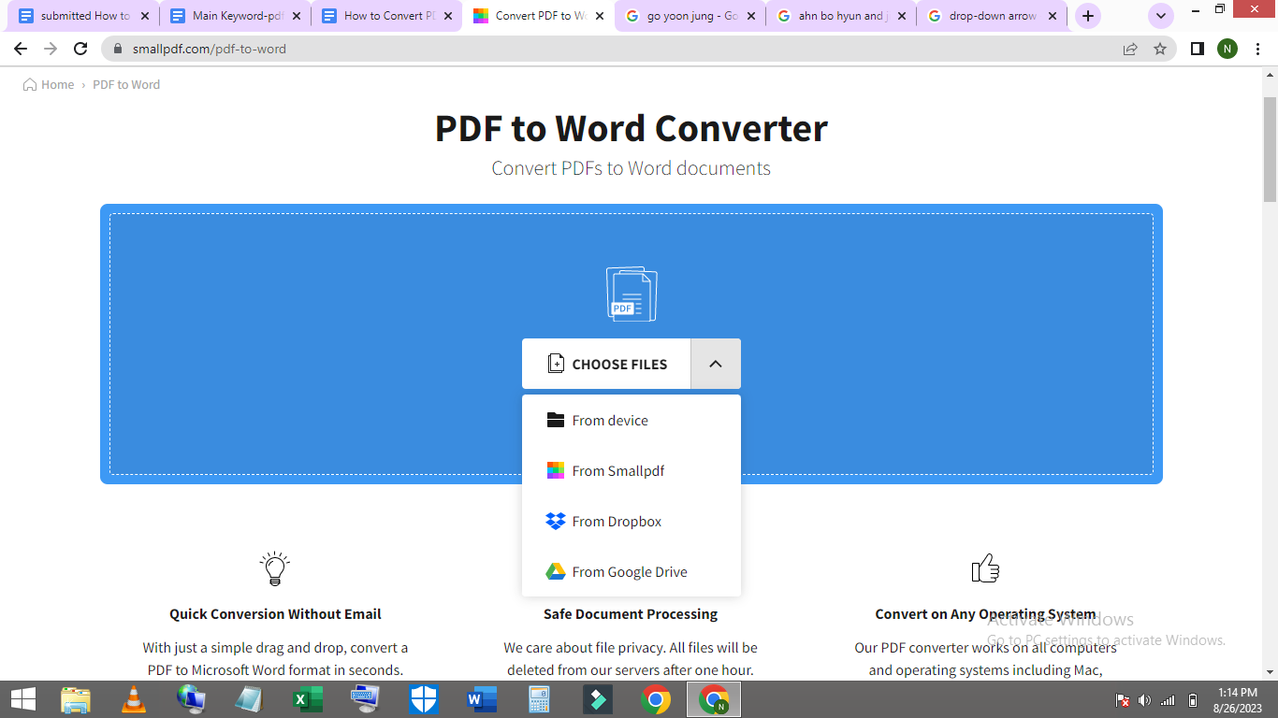1278x718 pixels.
Task: Launch Wondershare Filmora from the taskbar
Action: tap(596, 699)
